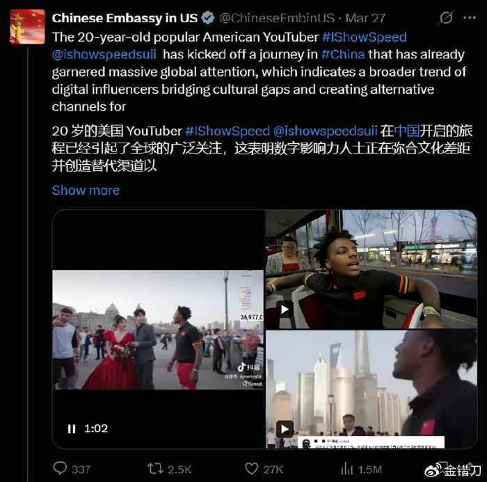Play the top-right bus video
This screenshot has width=487, height=482.
285,310
